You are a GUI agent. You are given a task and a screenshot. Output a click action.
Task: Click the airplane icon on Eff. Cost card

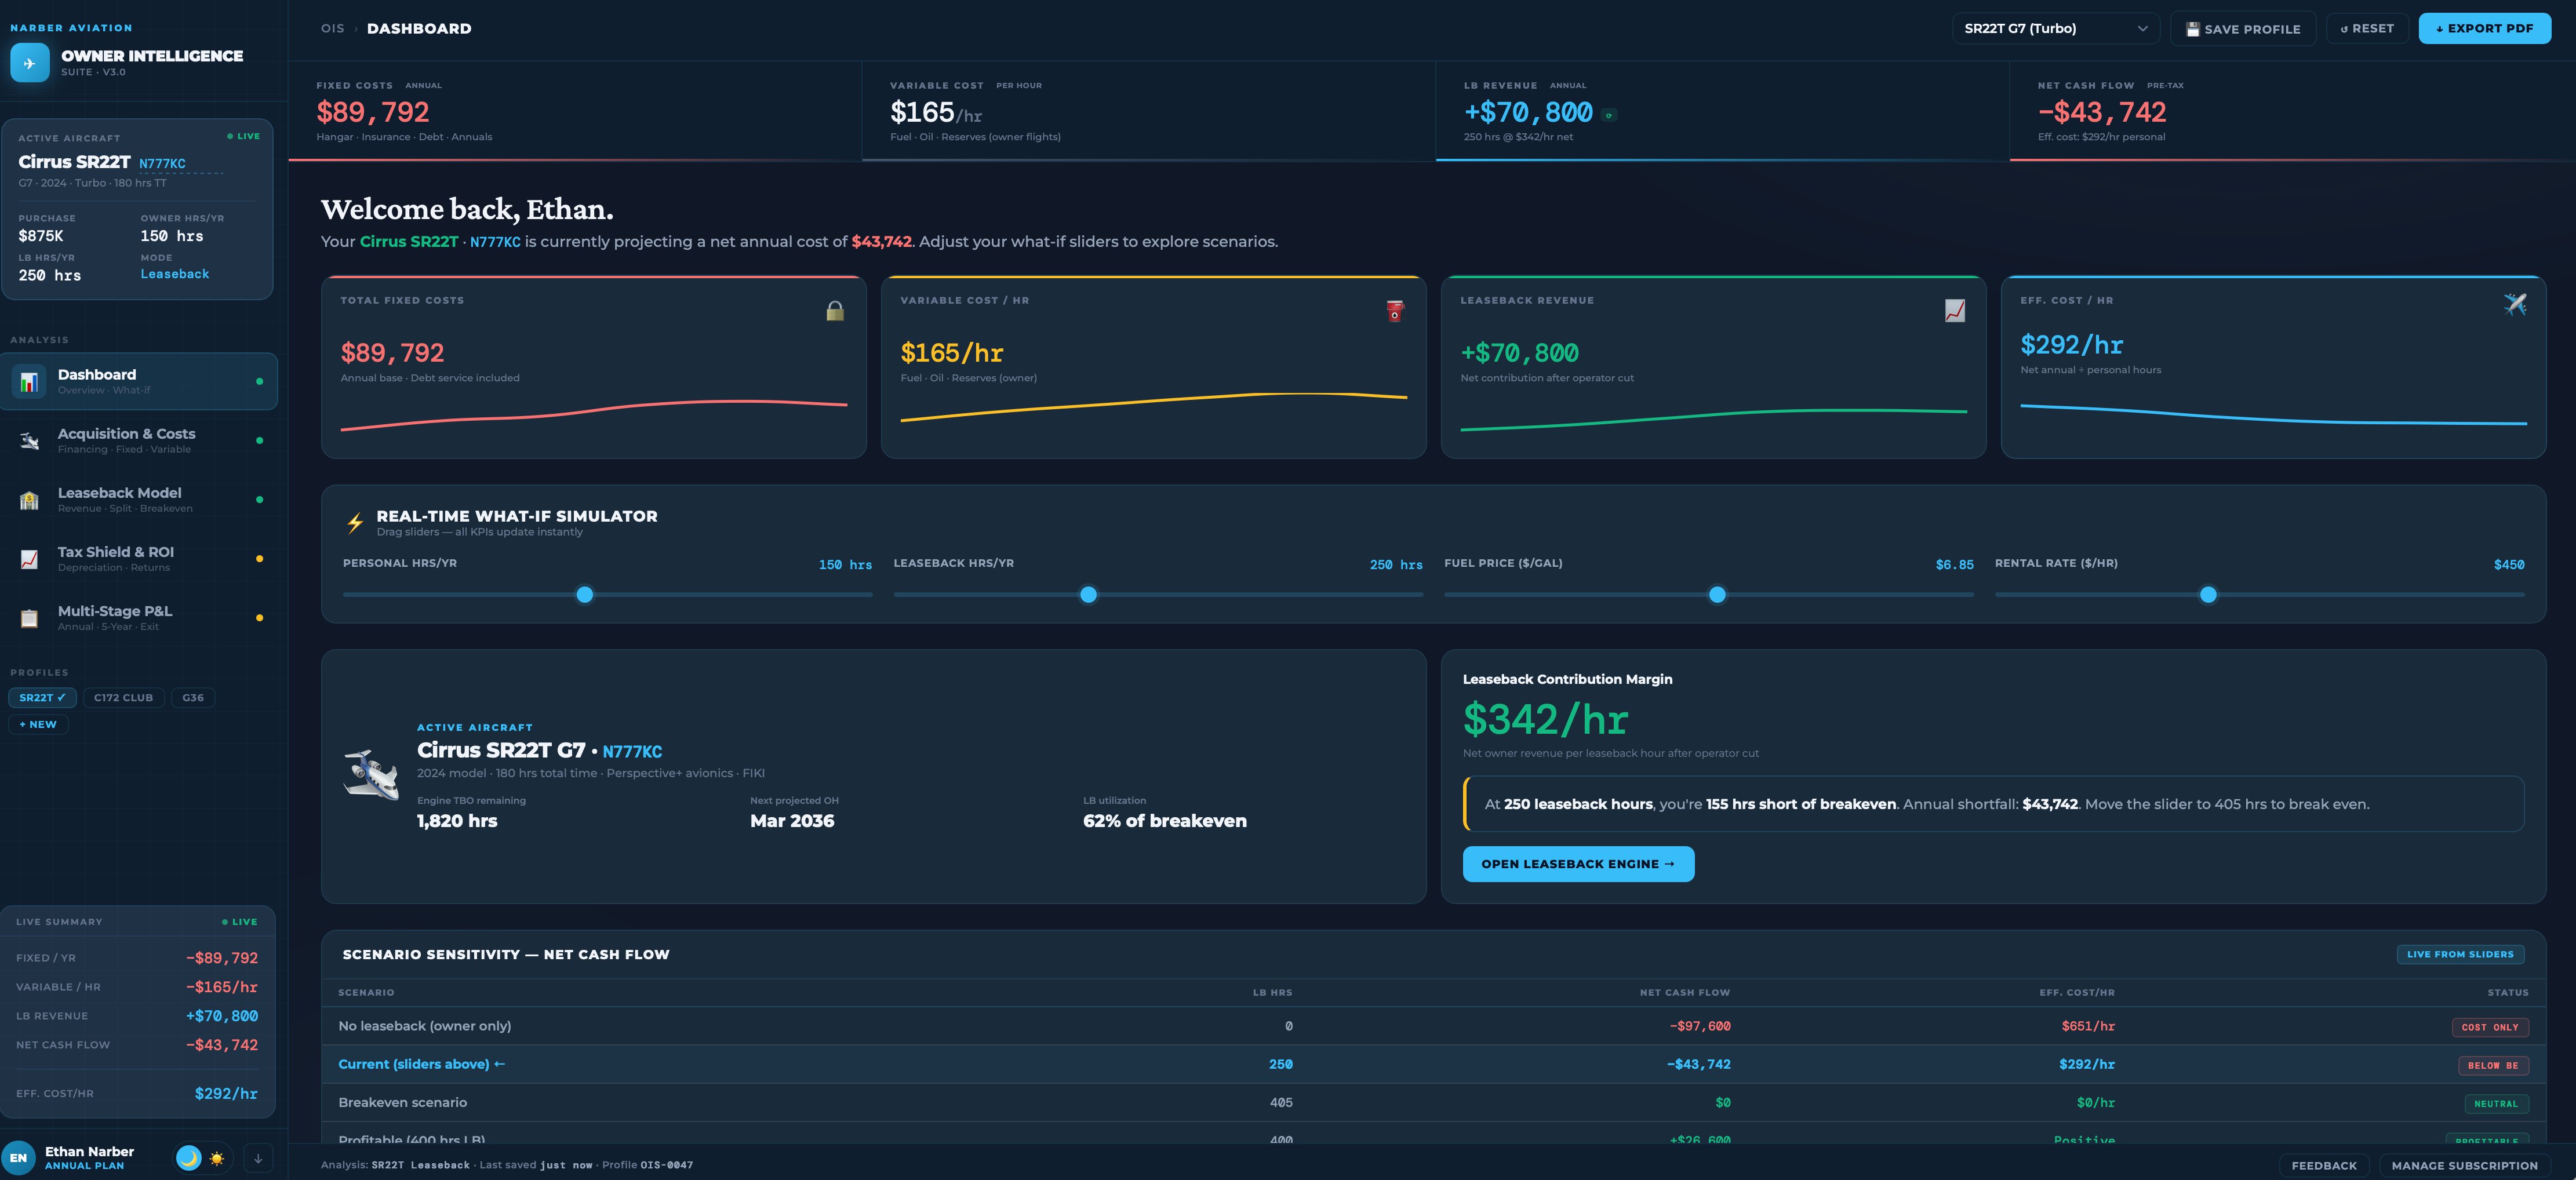coord(2515,304)
